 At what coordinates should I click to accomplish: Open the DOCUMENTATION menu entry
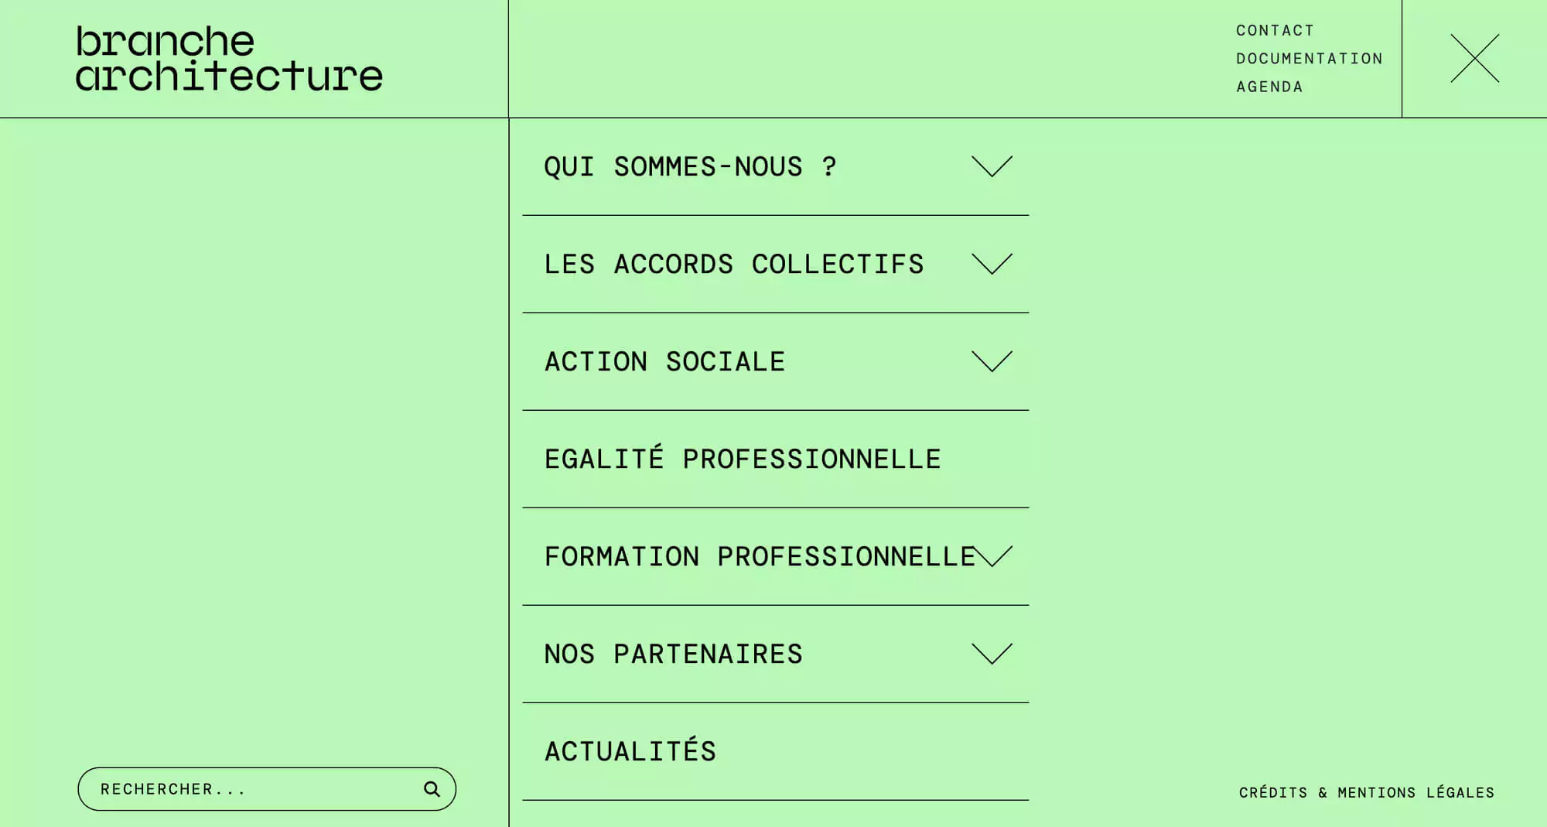(x=1309, y=58)
